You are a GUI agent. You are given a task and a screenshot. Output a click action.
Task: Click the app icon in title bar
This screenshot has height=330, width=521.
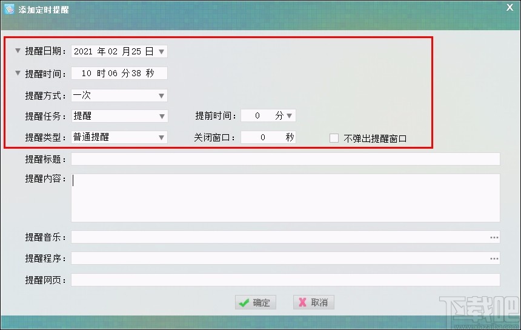tap(9, 9)
